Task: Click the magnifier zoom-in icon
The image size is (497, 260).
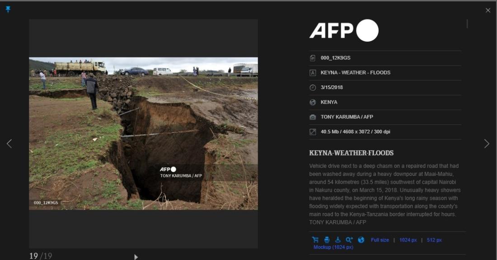Action: 349,240
